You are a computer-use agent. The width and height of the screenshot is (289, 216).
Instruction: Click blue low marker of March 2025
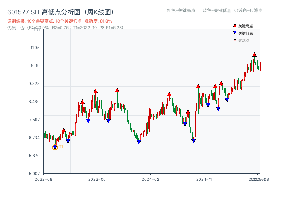pyautogui.click(x=227, y=100)
